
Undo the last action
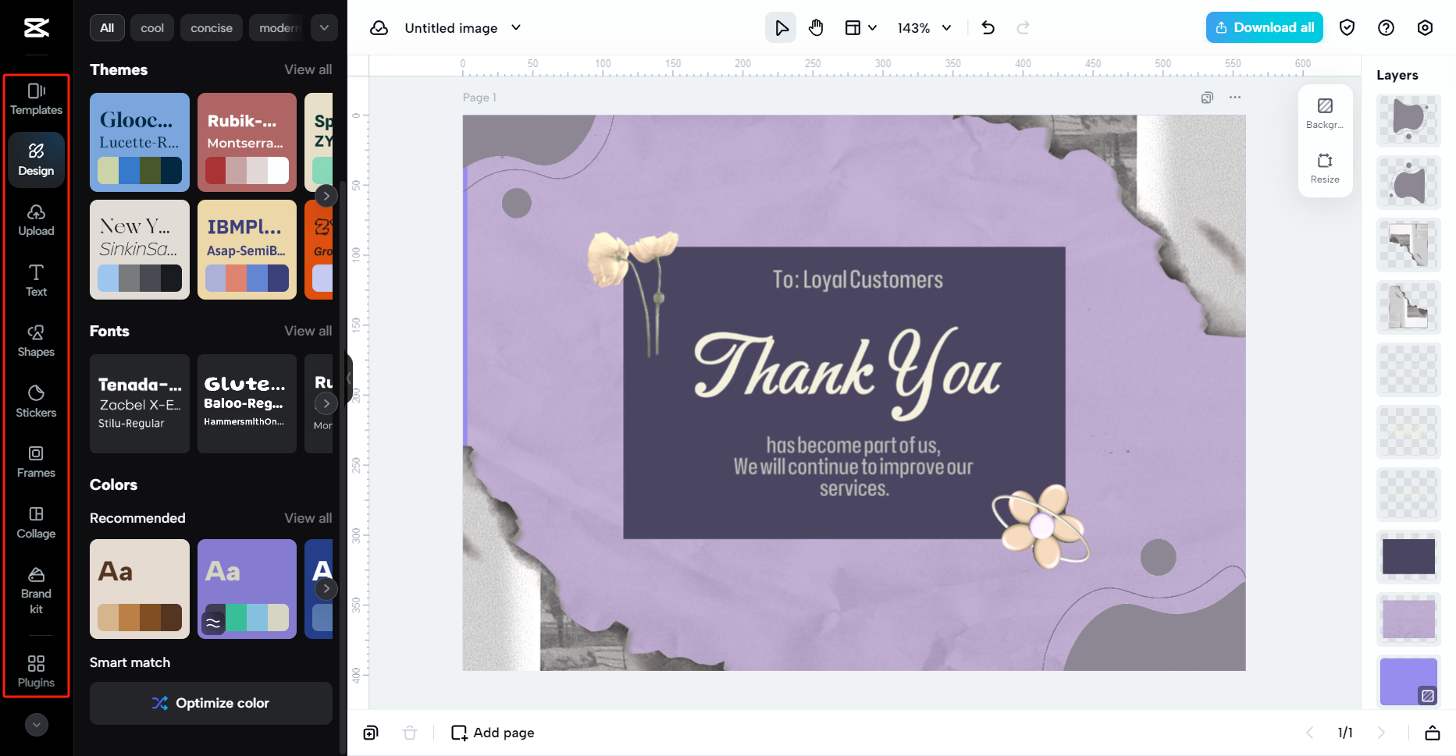point(988,27)
